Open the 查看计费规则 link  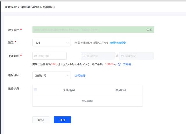[x=118, y=43]
